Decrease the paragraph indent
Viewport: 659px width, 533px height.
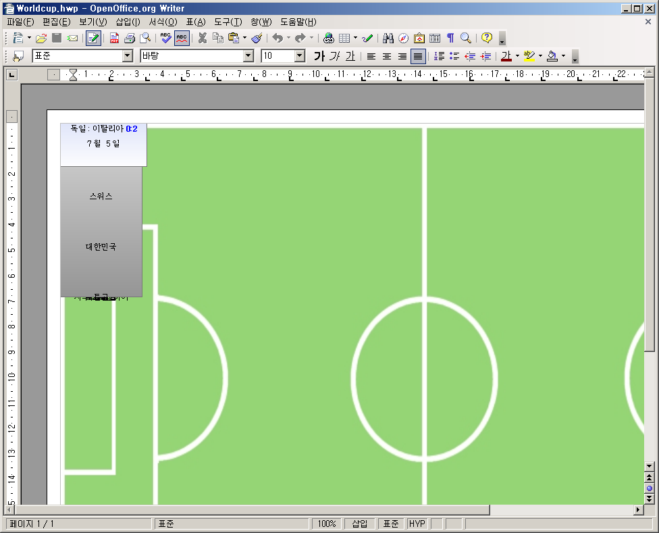(470, 56)
